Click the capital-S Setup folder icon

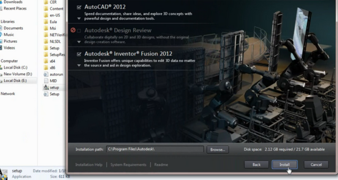click(x=46, y=48)
